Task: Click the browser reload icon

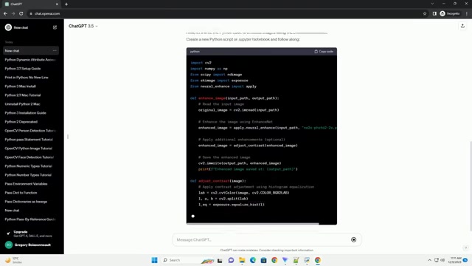Action: coord(21,13)
